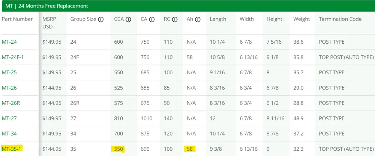Click the Part Number column header
Viewport: 375px width, 156px height.
(x=17, y=19)
